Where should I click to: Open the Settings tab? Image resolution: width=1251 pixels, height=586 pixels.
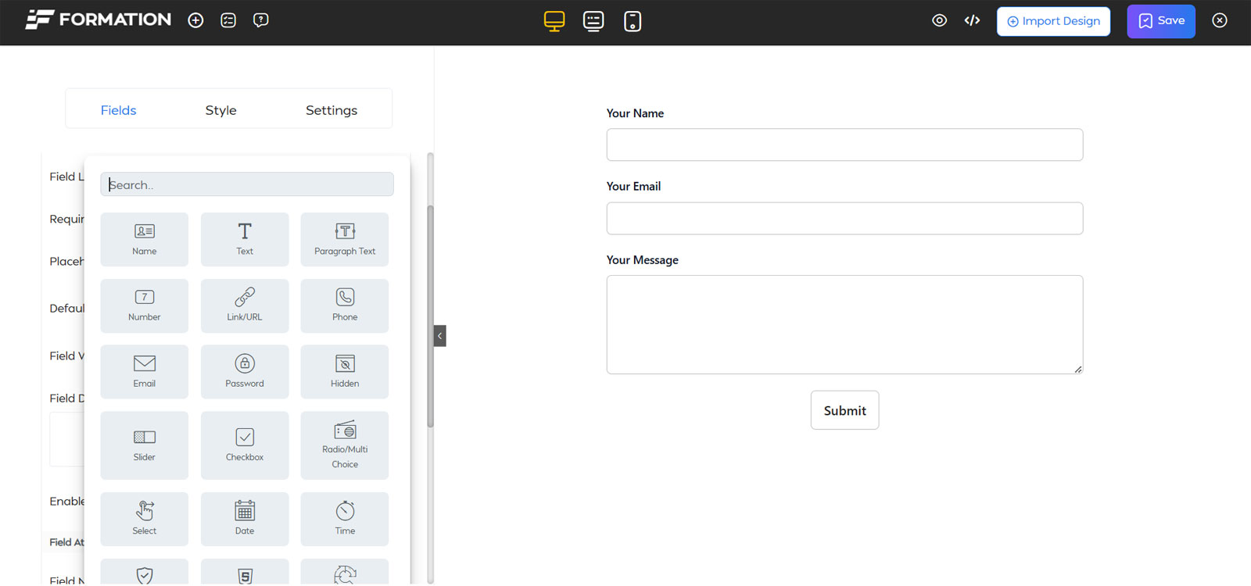[x=332, y=110]
